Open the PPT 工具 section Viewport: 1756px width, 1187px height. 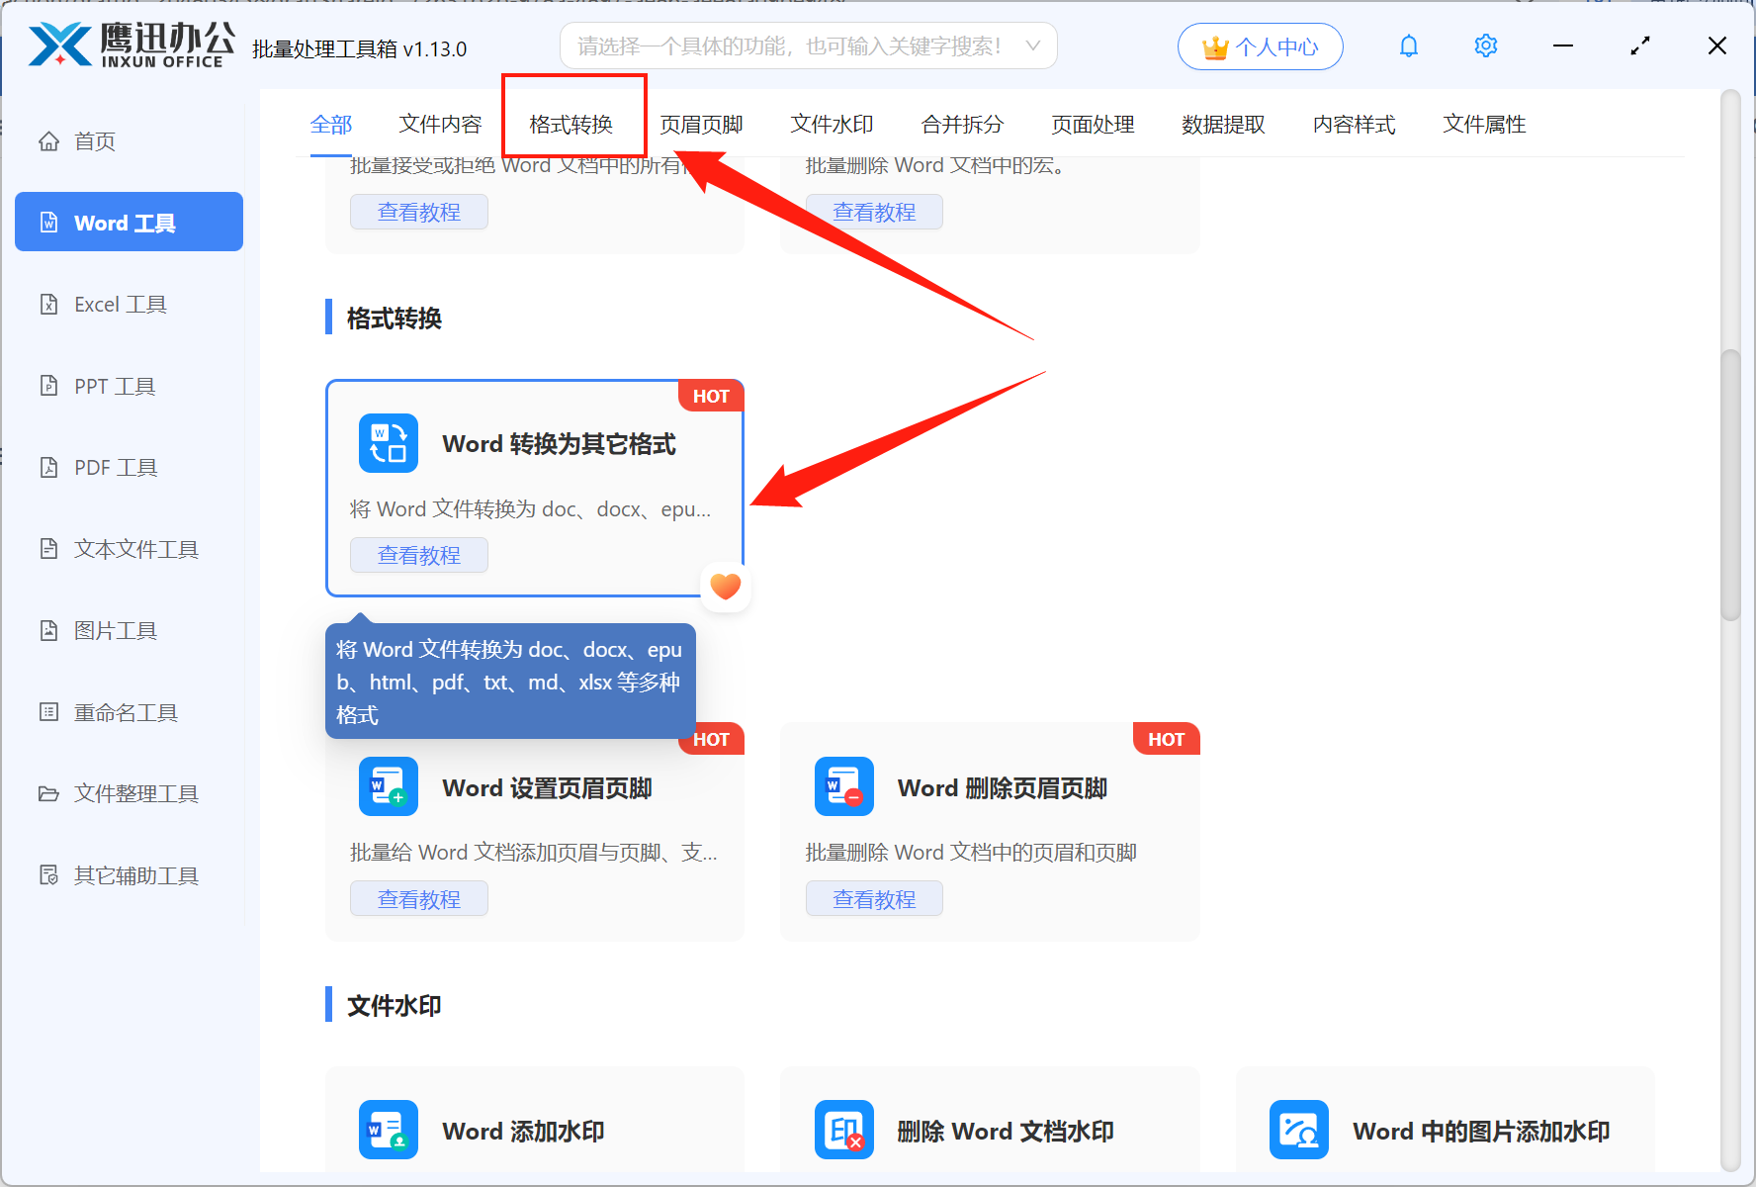click(113, 386)
